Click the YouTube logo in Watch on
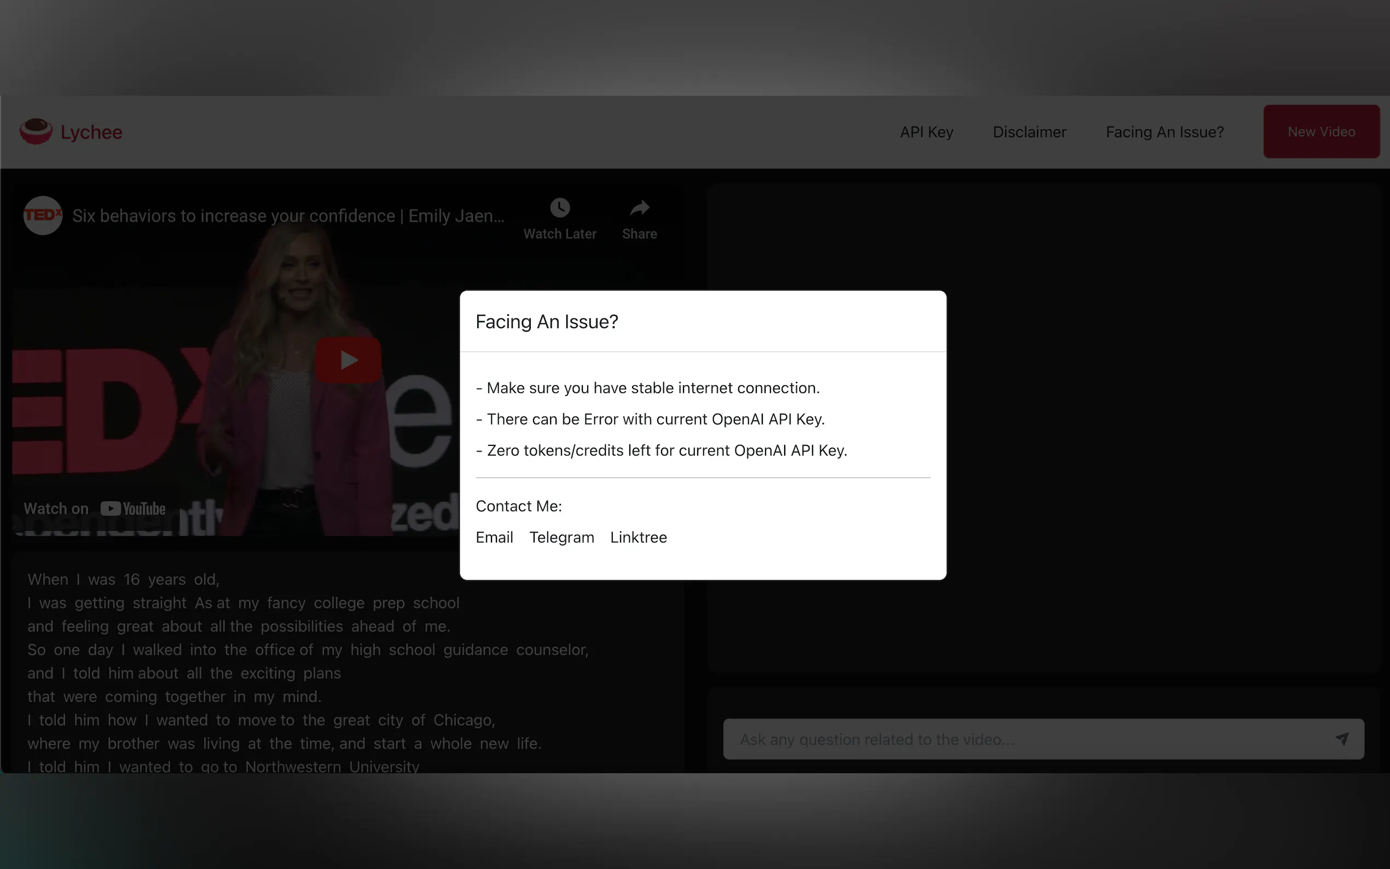The image size is (1390, 869). [133, 508]
